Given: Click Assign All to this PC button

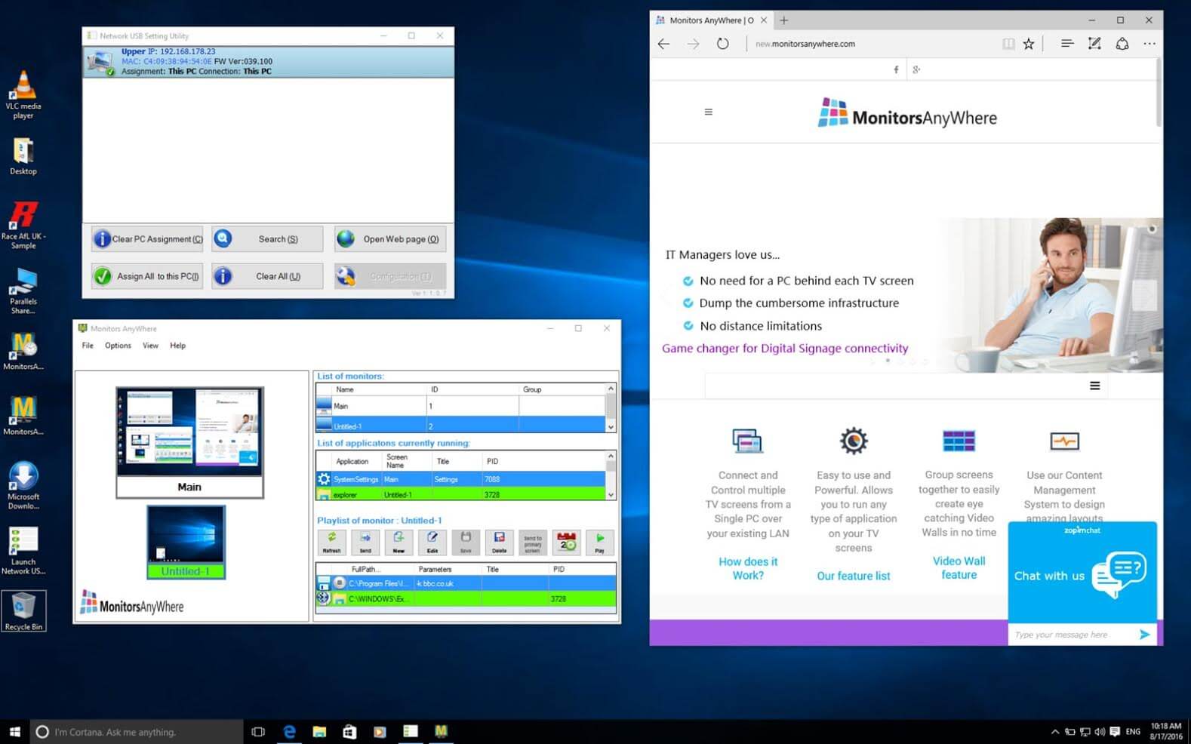Looking at the screenshot, I should [147, 276].
